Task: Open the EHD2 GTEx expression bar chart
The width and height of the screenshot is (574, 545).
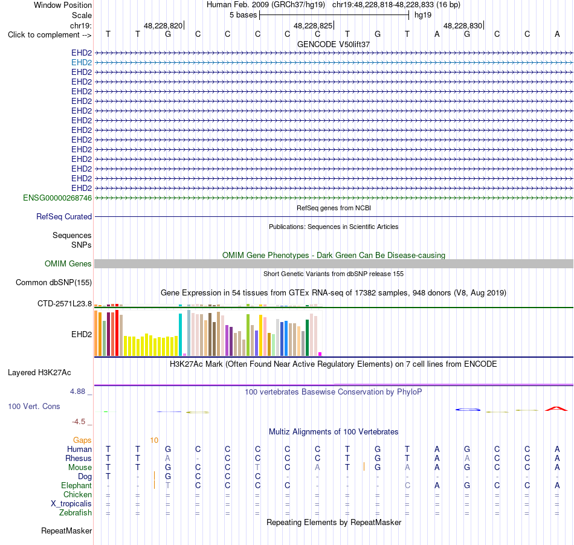Action: click(208, 333)
